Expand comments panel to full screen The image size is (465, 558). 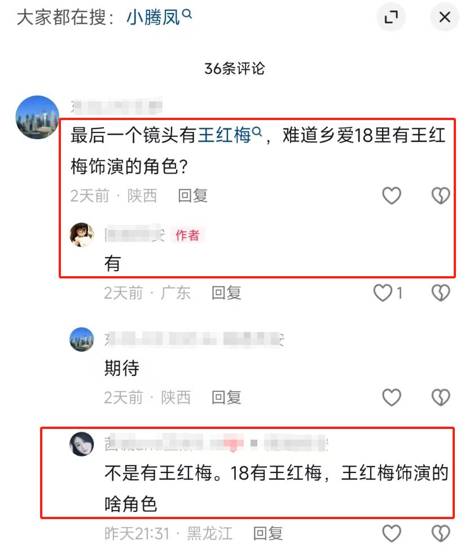[x=391, y=17]
